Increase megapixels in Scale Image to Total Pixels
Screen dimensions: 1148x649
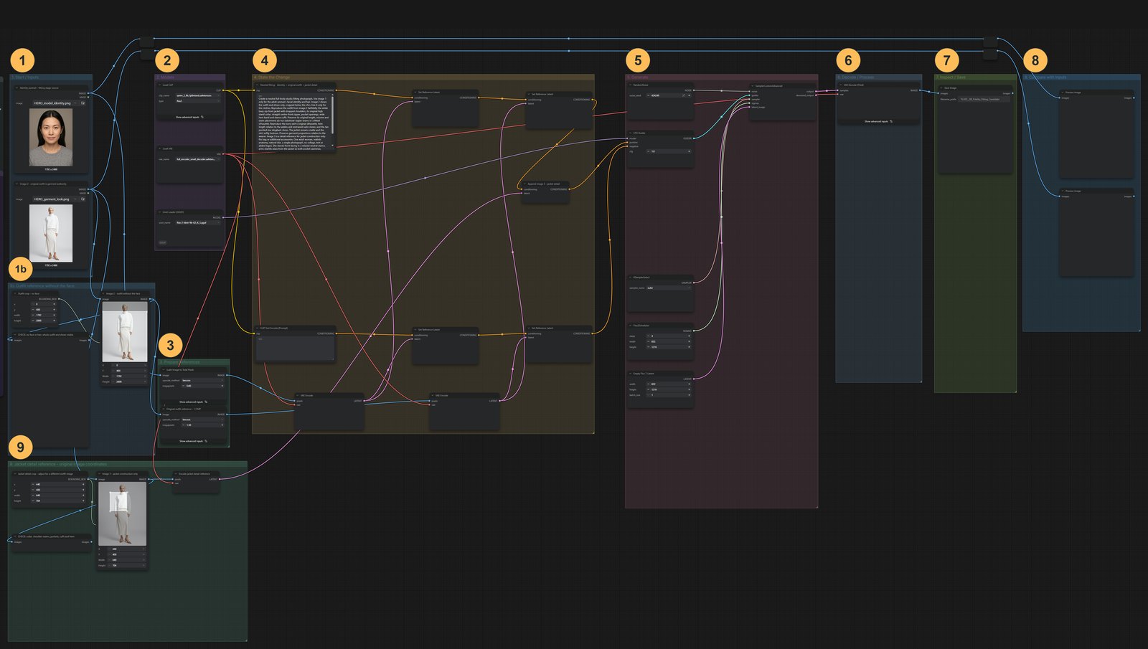[x=222, y=386]
